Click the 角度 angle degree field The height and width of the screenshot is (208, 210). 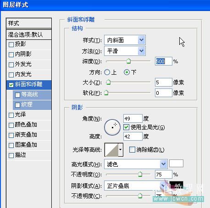[x=133, y=119]
